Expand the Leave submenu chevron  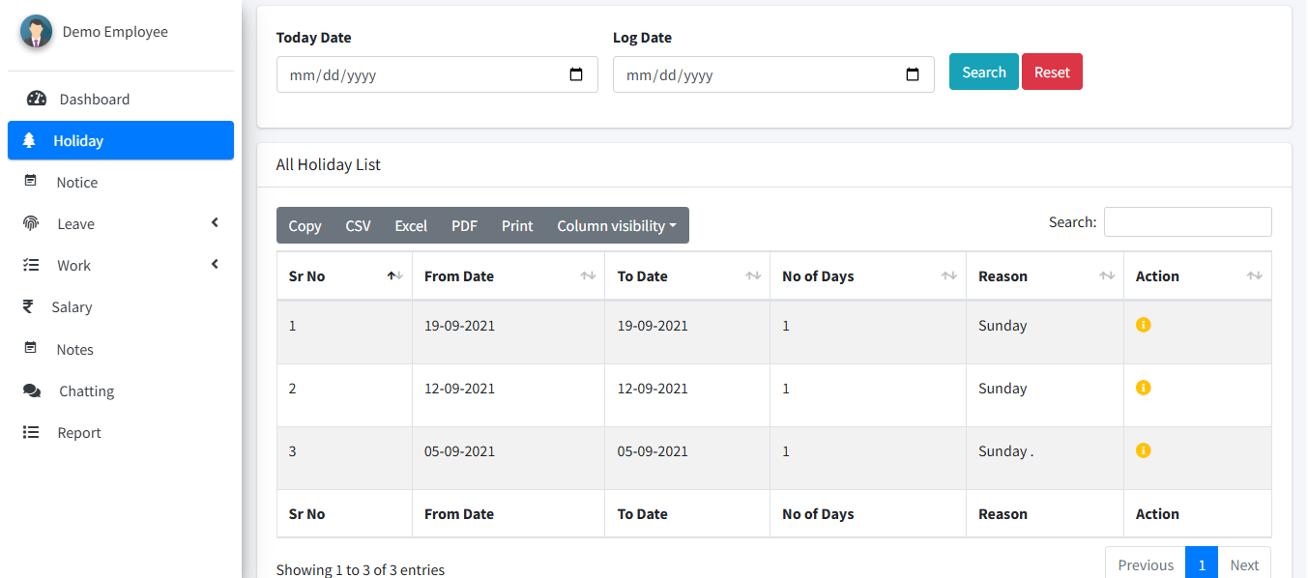(x=215, y=223)
